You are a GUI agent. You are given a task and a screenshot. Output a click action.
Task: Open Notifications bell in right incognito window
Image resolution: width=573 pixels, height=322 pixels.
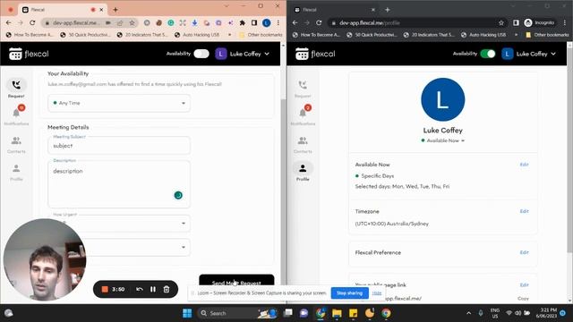(303, 115)
